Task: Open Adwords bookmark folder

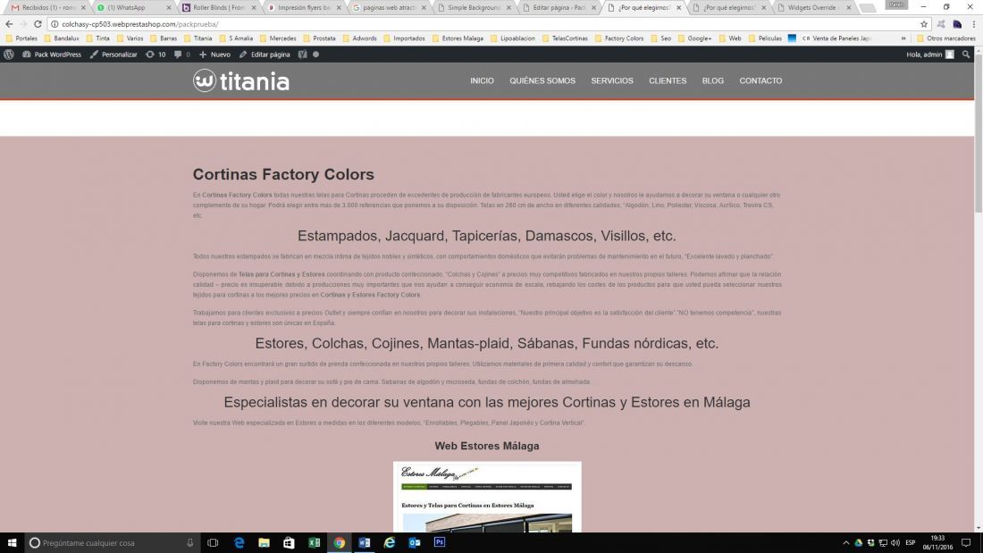Action: 359,38
